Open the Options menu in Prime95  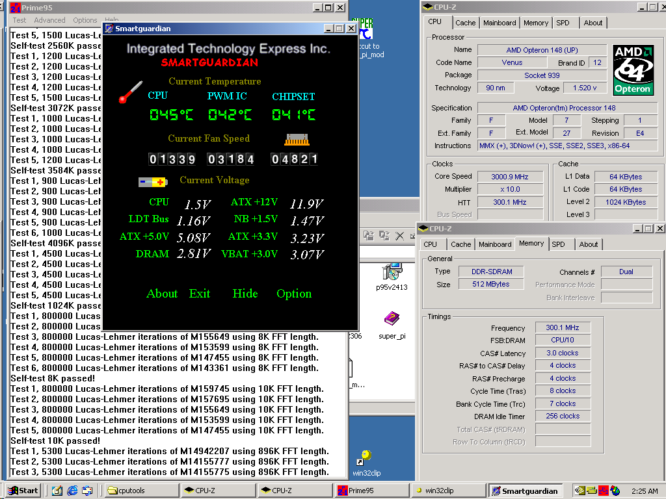(85, 20)
